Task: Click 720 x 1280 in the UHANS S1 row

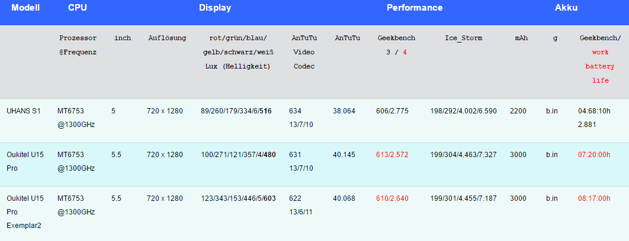Action: (x=165, y=111)
